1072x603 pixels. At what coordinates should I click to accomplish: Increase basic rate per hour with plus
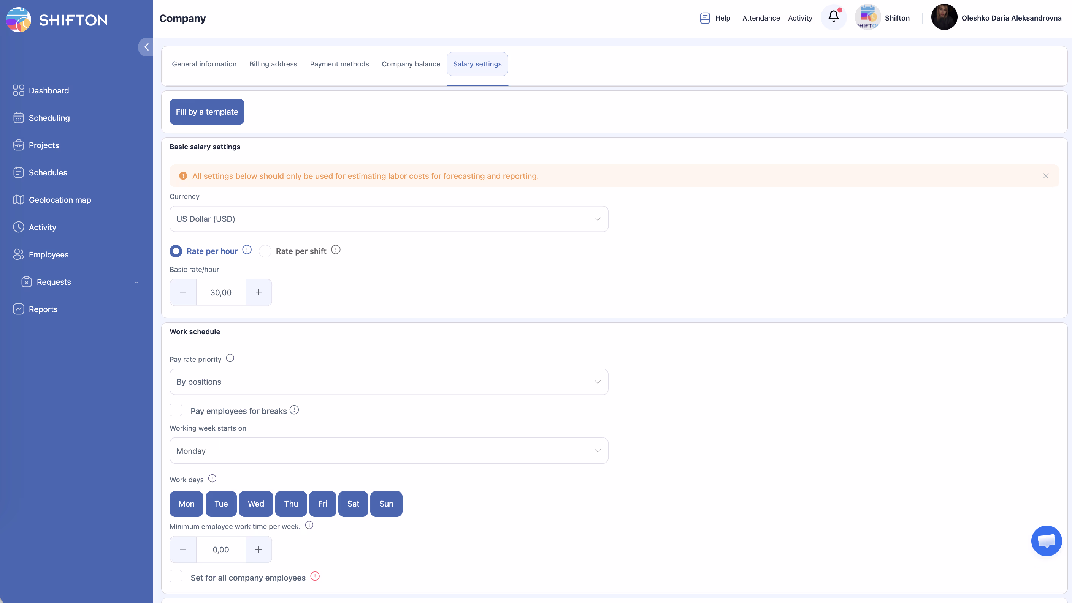pos(258,292)
